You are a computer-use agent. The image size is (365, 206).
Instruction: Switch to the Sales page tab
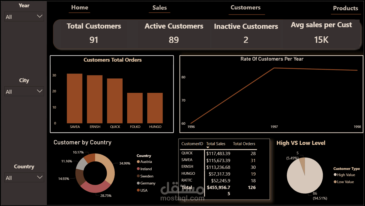point(159,8)
